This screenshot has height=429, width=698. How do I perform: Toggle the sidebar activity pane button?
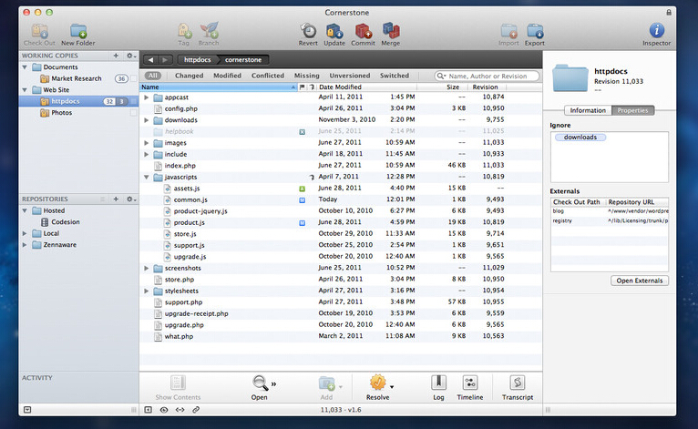point(27,410)
